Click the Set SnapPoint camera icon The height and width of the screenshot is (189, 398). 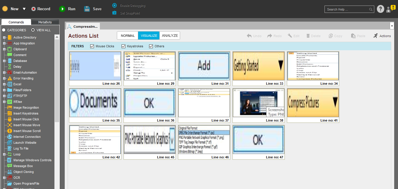pyautogui.click(x=115, y=13)
